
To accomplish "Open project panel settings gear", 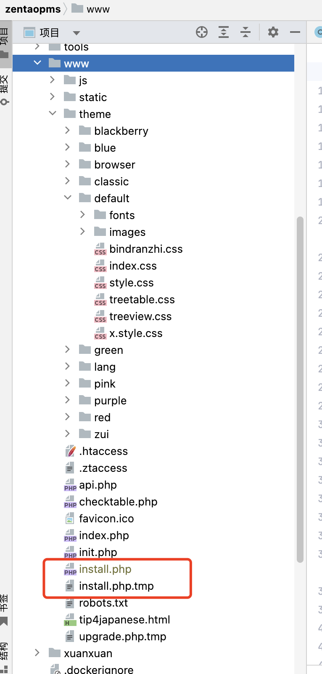I will (x=273, y=32).
